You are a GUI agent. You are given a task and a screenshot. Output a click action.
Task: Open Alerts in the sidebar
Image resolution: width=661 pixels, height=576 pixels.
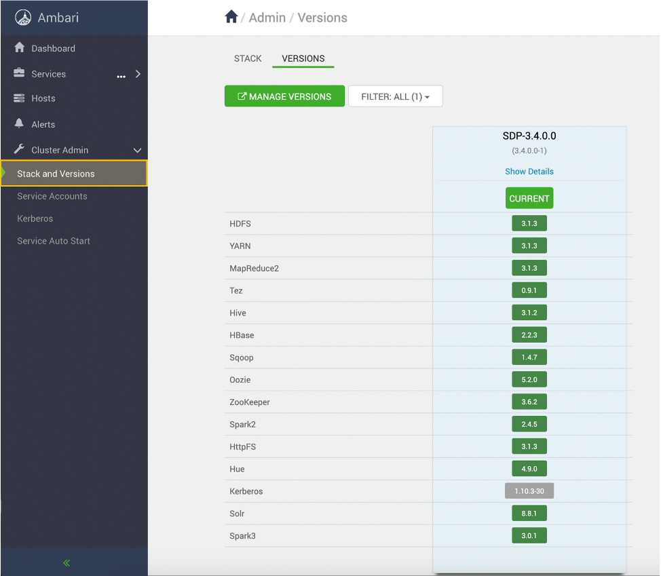(43, 124)
